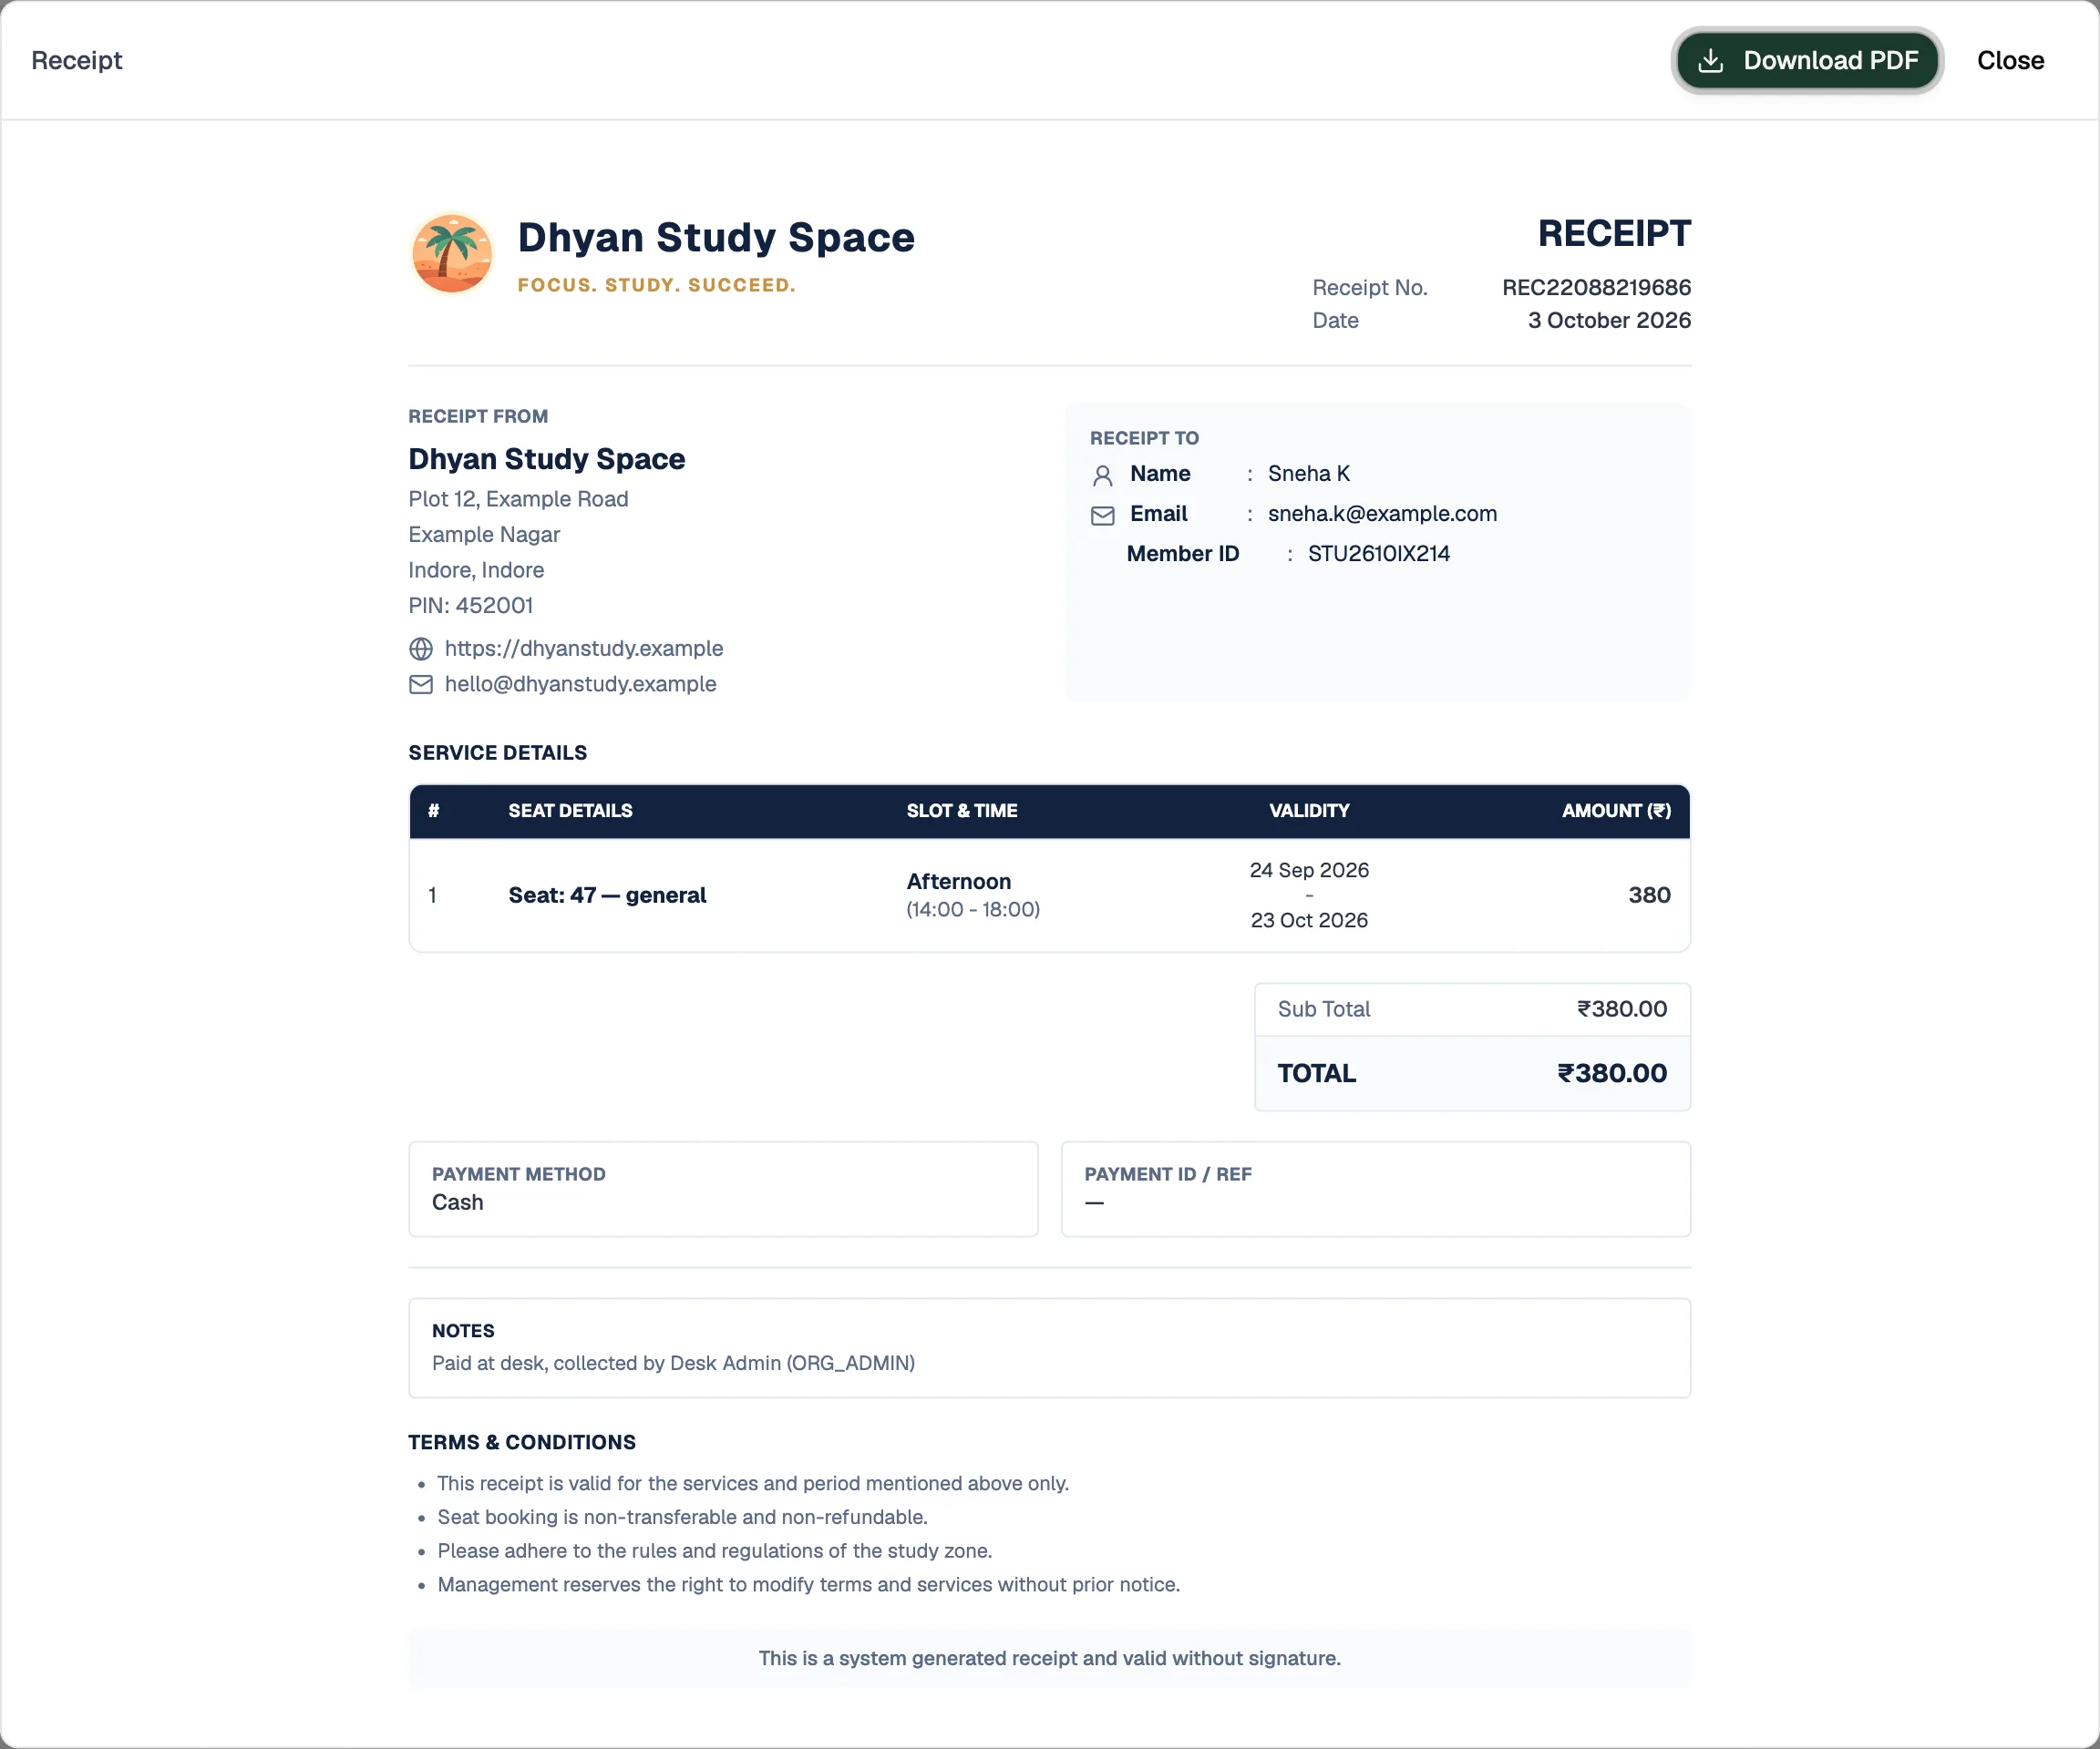The image size is (2100, 1749).
Task: Click the PAYMENT ID / REF label
Action: click(1167, 1174)
